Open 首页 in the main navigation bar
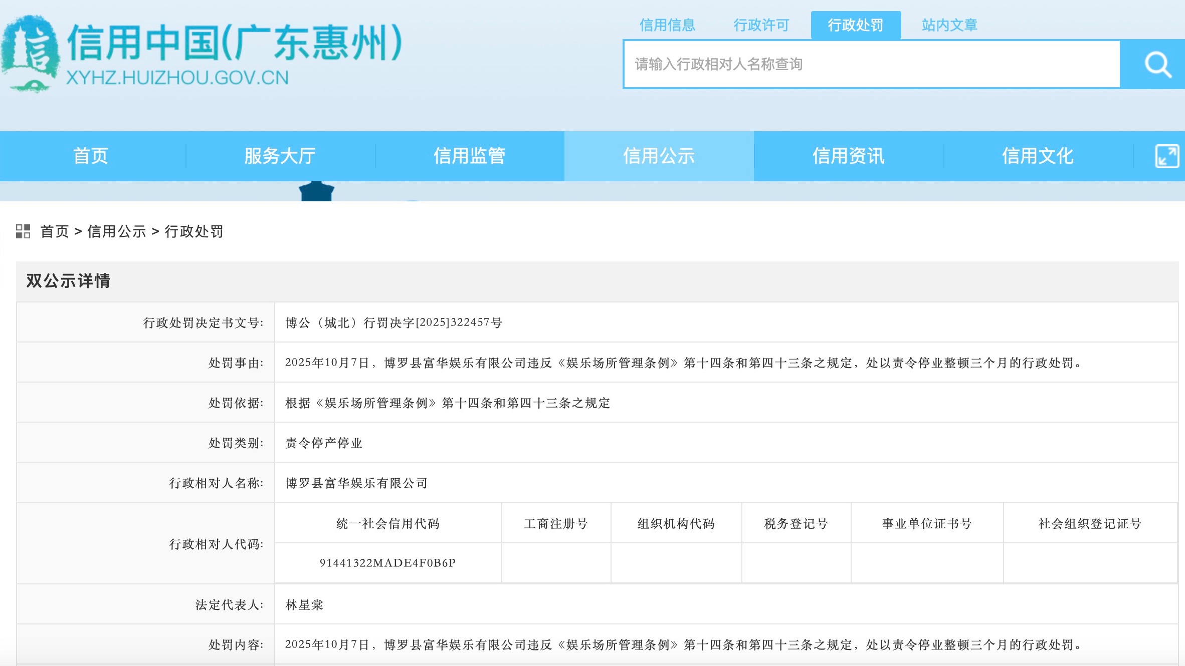Screen dimensions: 1185x666 pyautogui.click(x=91, y=156)
